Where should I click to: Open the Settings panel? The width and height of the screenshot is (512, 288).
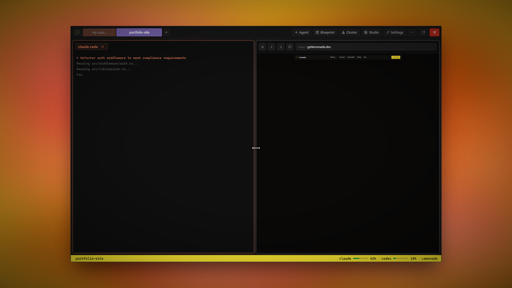click(x=394, y=32)
